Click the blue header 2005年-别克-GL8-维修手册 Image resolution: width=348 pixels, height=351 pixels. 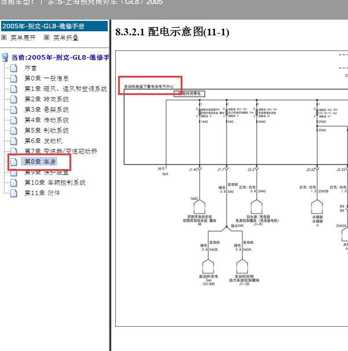(x=54, y=26)
